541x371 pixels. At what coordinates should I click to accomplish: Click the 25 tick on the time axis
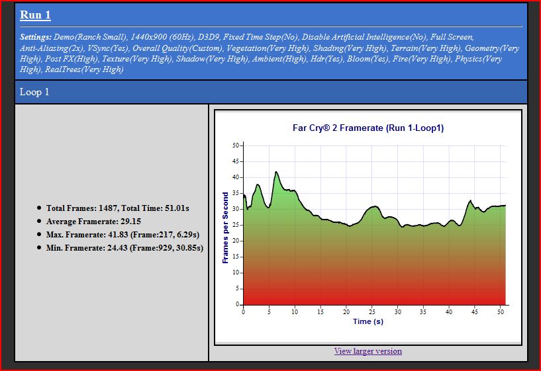[372, 311]
